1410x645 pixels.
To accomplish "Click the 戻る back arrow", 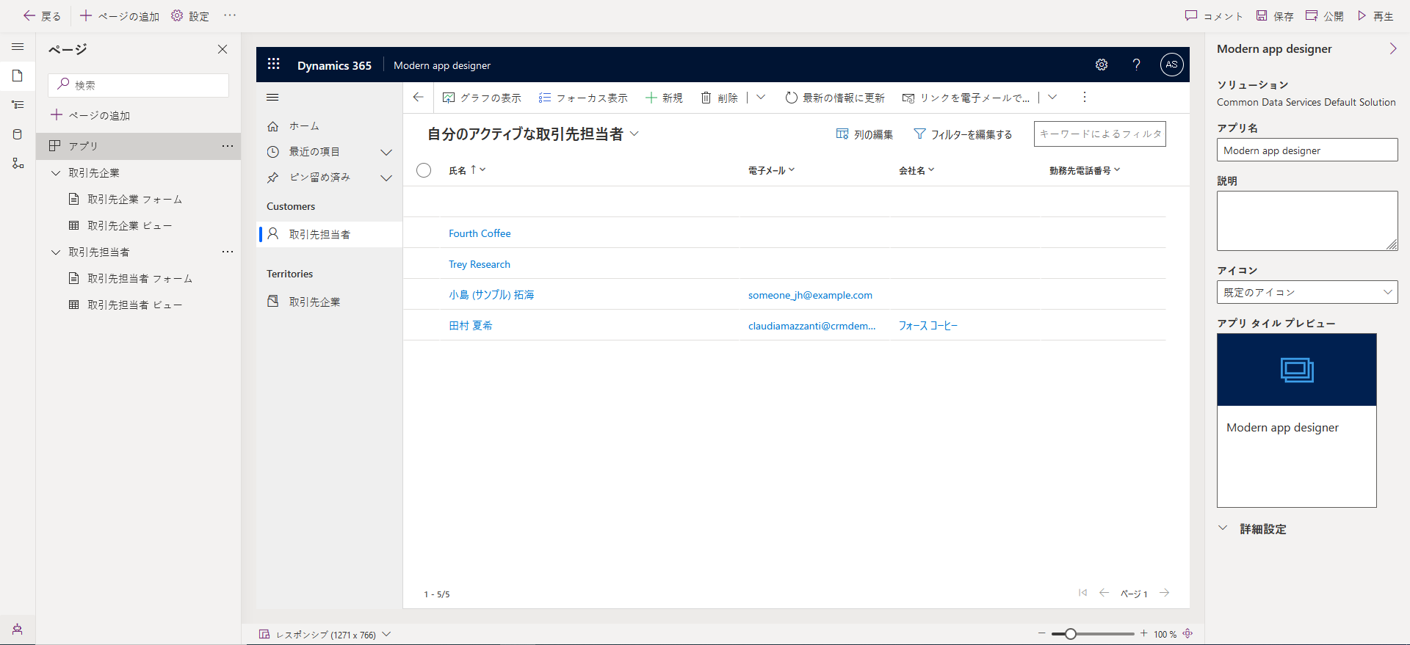I will (29, 15).
